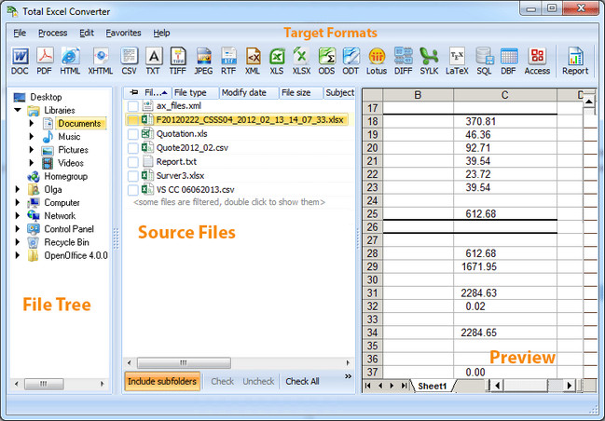Select CSV as target format
This screenshot has height=421, width=605.
point(130,61)
